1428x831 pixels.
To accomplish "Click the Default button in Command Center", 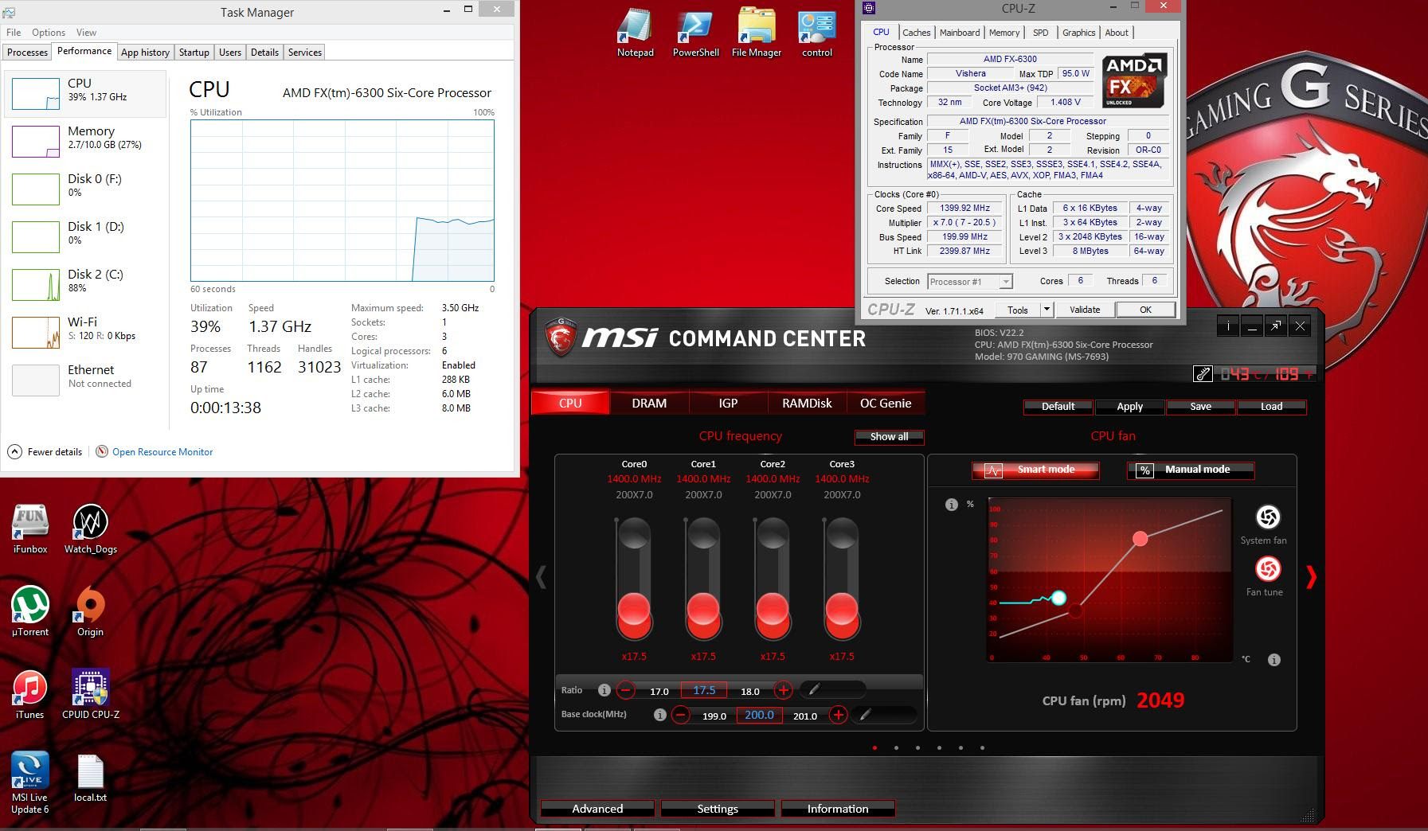I will [x=1058, y=407].
